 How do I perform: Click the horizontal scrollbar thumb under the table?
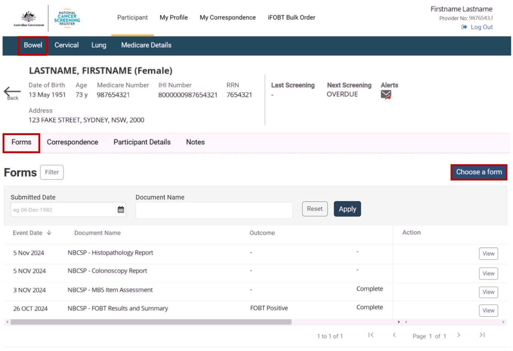point(151,322)
